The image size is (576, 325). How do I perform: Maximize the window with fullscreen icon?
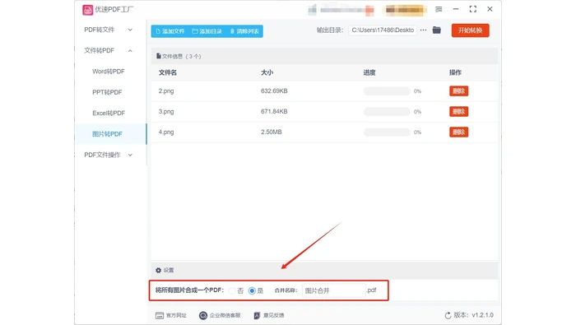pos(473,9)
